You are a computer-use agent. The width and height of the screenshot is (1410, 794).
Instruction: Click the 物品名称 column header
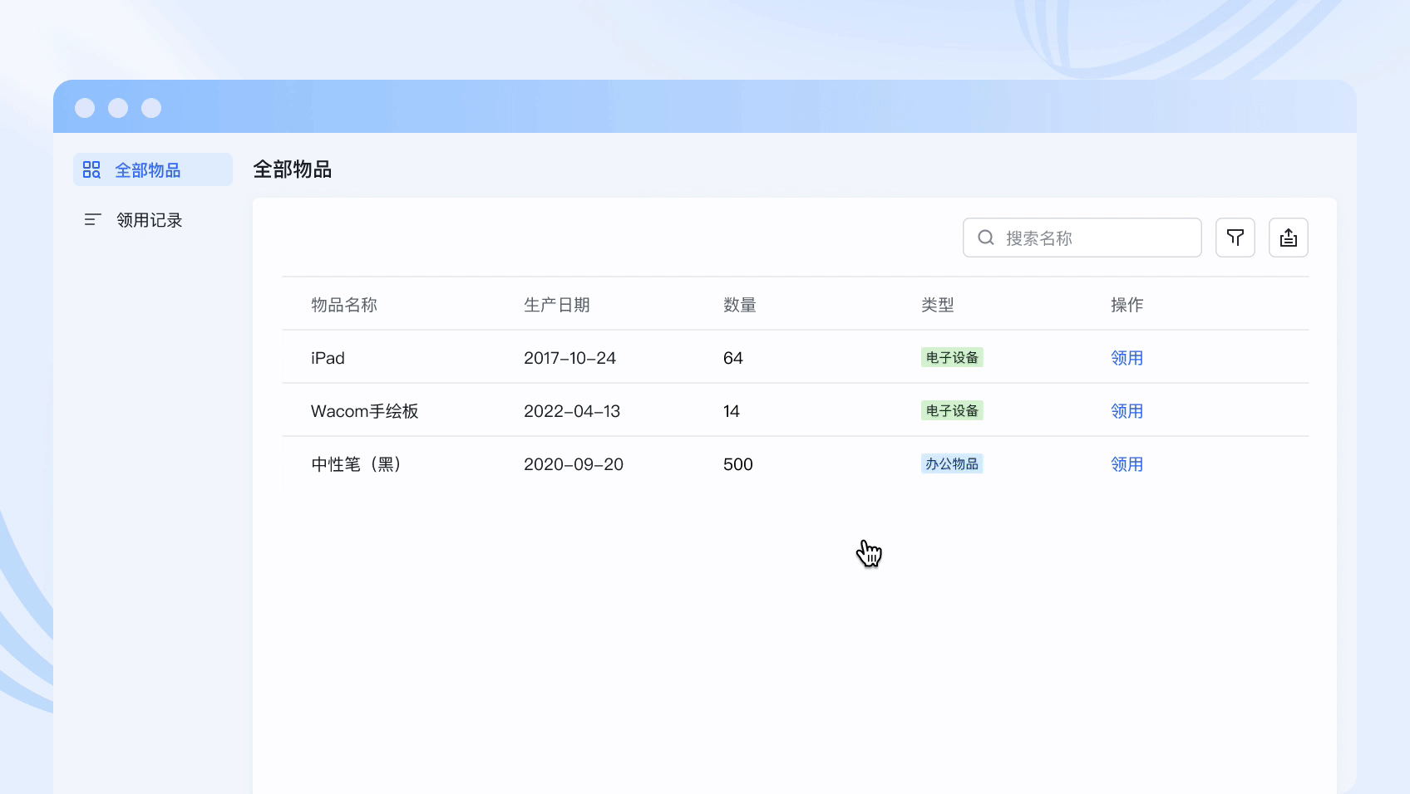(x=344, y=305)
